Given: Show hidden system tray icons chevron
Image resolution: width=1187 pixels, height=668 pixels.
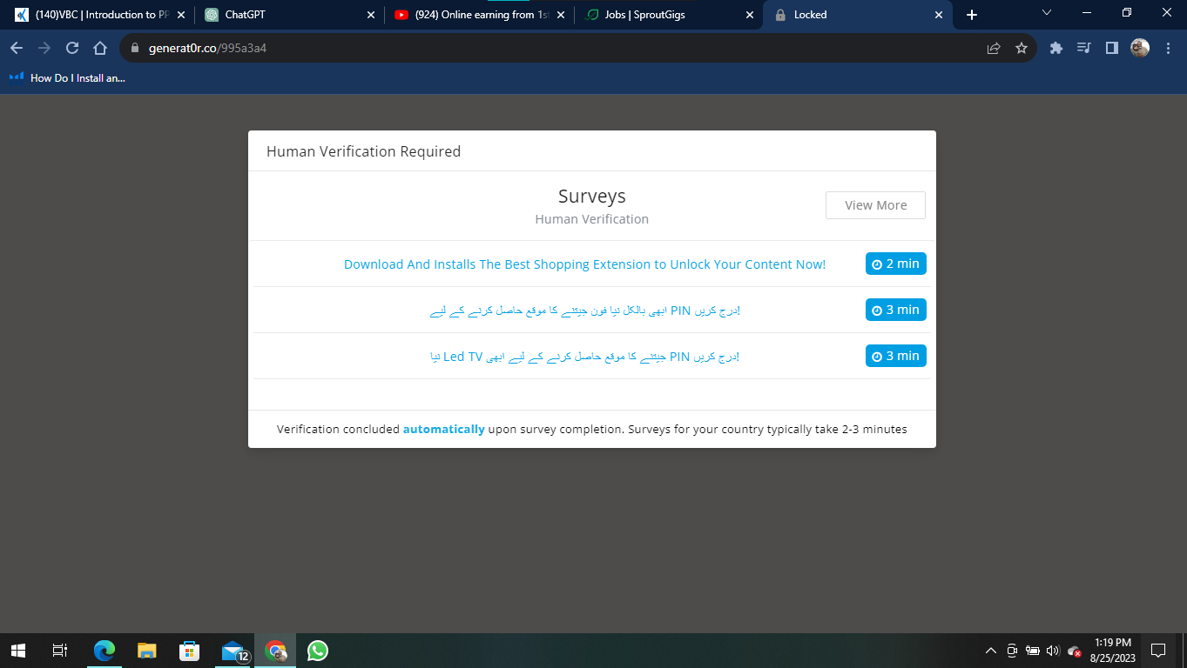Looking at the screenshot, I should click(990, 651).
